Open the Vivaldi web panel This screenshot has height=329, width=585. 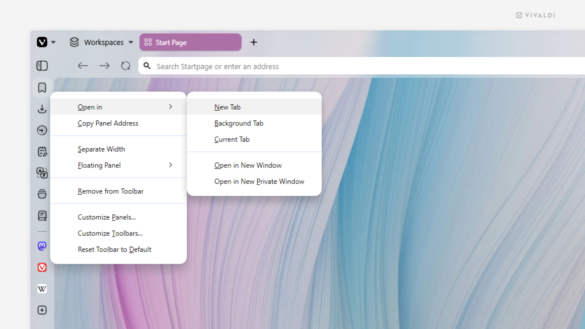click(42, 267)
